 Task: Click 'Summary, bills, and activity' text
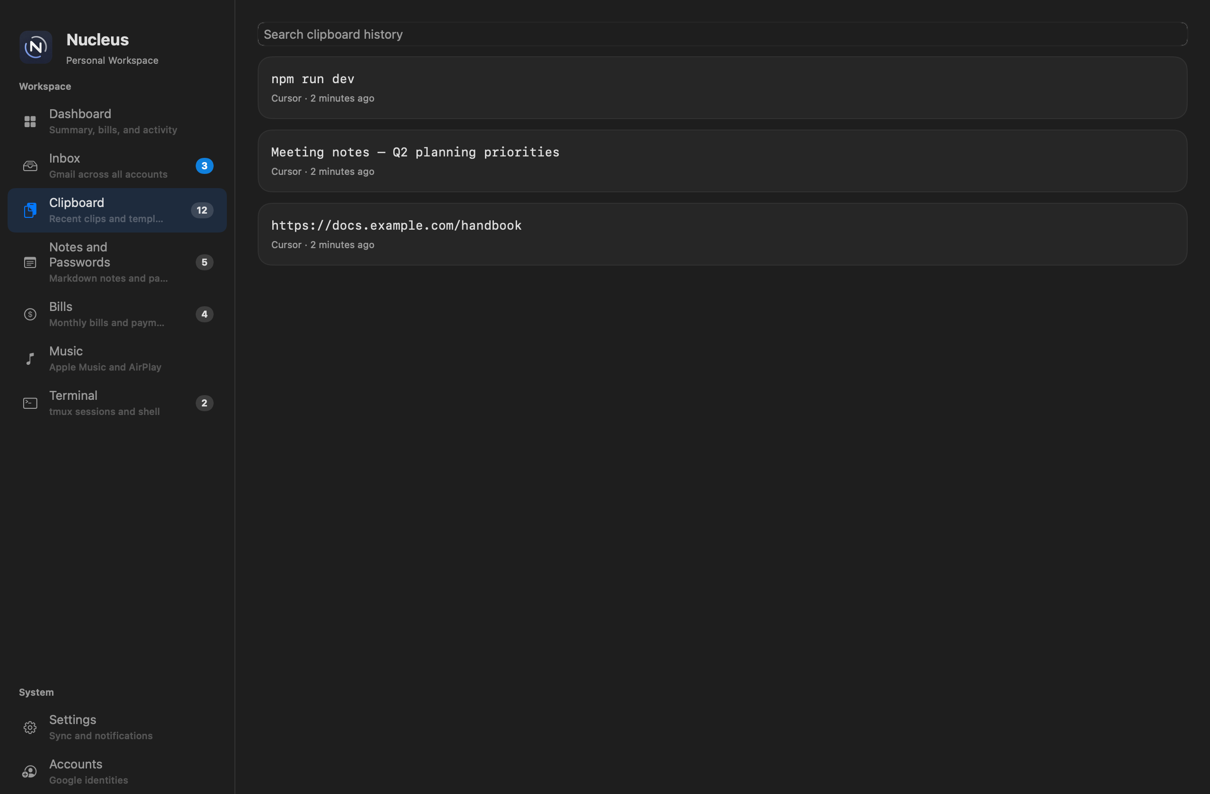coord(113,129)
